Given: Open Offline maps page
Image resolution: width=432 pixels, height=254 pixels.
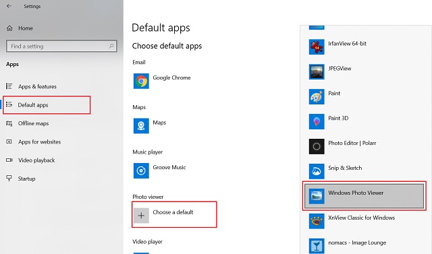Looking at the screenshot, I should (33, 123).
